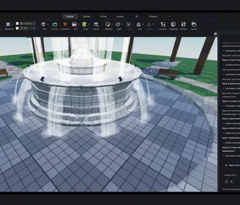Screen dimensions: 240x205
Task: Open the Terrain editor tool
Action: tap(55, 24)
